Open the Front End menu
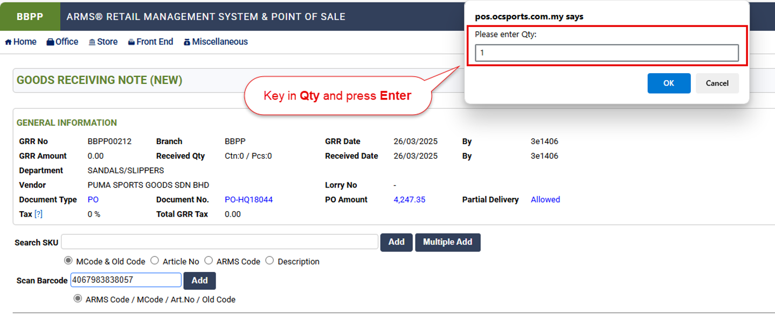Image resolution: width=775 pixels, height=315 pixels. tap(155, 42)
